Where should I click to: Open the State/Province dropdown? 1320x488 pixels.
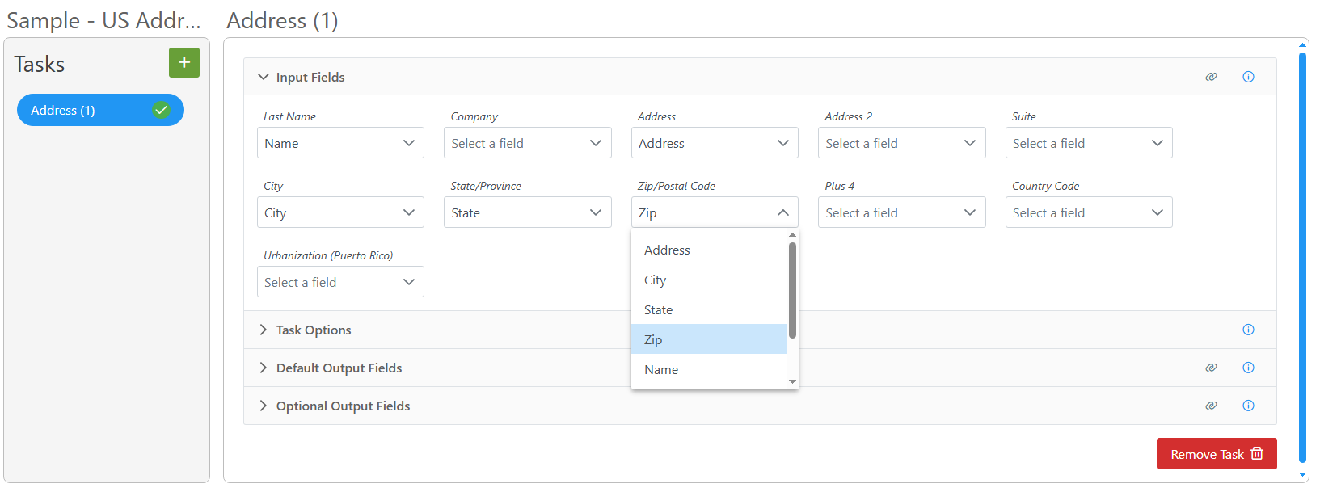coord(527,212)
